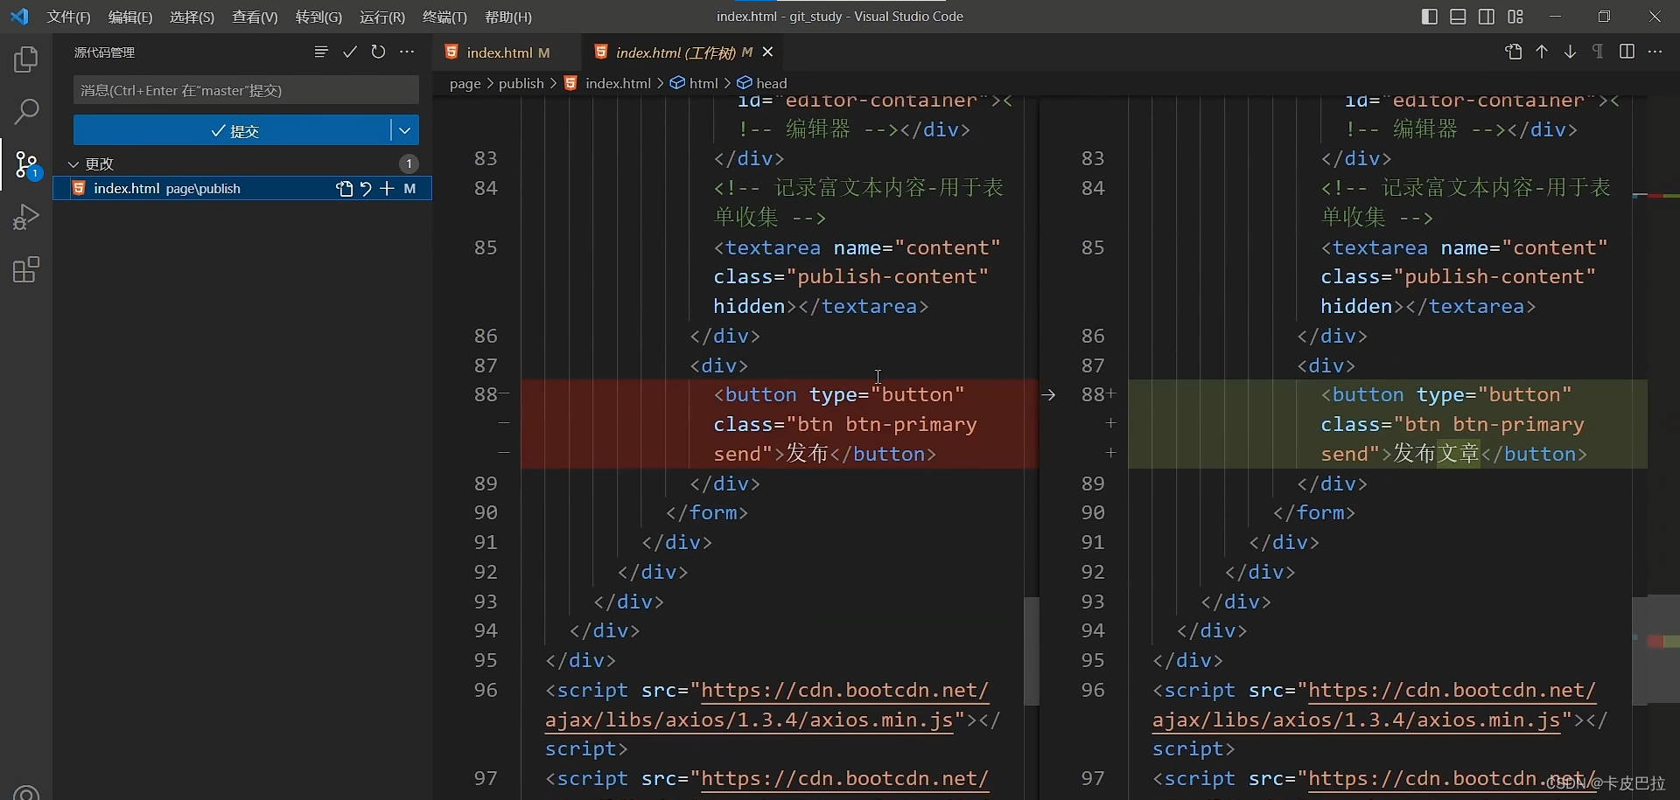Open the 运行(R) menu
The image size is (1680, 800).
coord(382,17)
